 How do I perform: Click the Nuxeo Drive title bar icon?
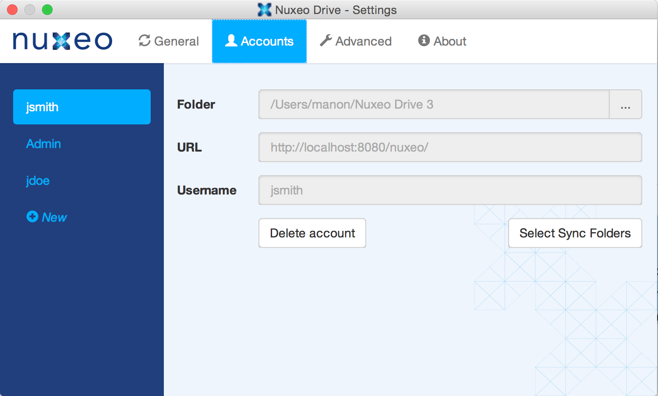265,10
